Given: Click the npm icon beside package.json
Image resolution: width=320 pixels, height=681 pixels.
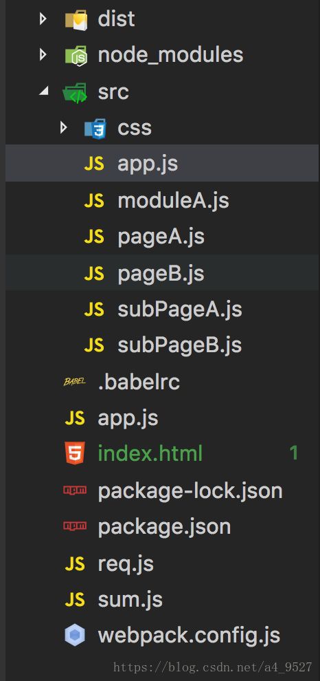Looking at the screenshot, I should click(x=75, y=526).
